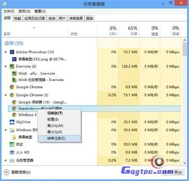
Task: Collapse the Google Chrome (3) group
Action: coord(6,95)
